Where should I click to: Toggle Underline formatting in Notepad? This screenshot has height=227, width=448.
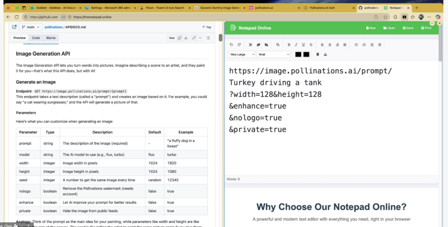[x=303, y=45]
